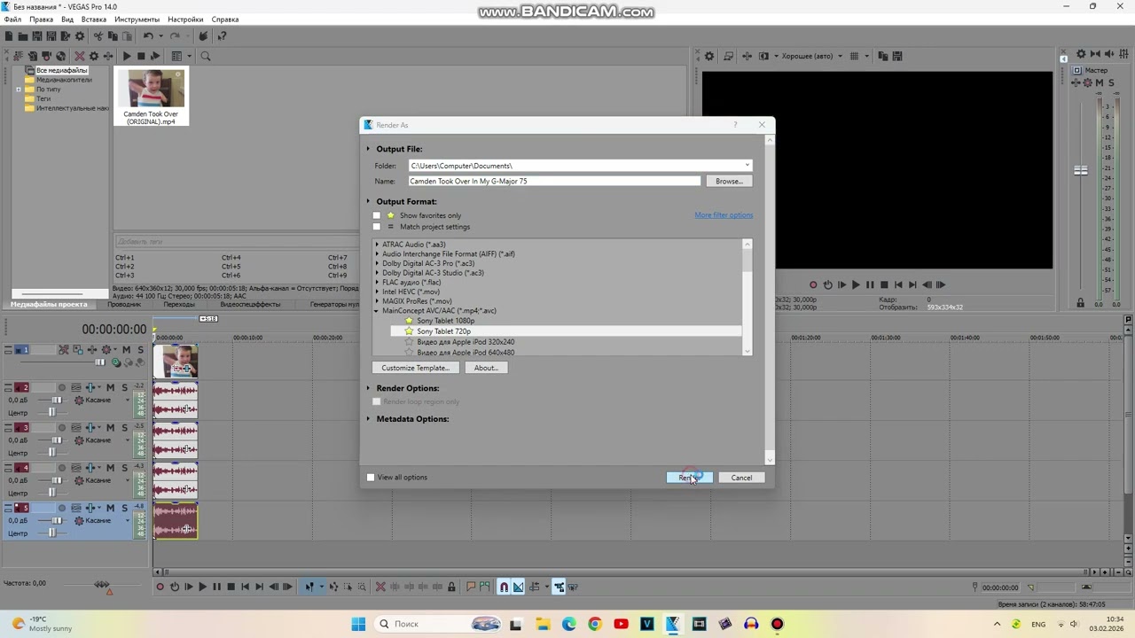Viewport: 1135px width, 638px height.
Task: Toggle favorite star for Sony Tablet 1080p
Action: pyautogui.click(x=409, y=321)
